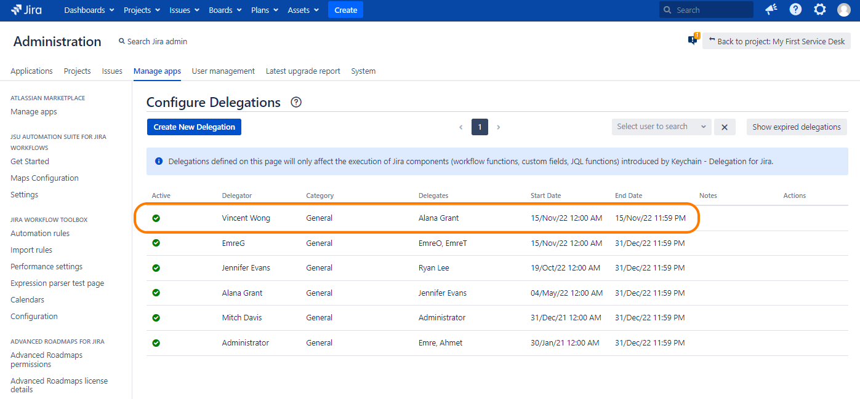Click Create New Delegation button

[194, 127]
